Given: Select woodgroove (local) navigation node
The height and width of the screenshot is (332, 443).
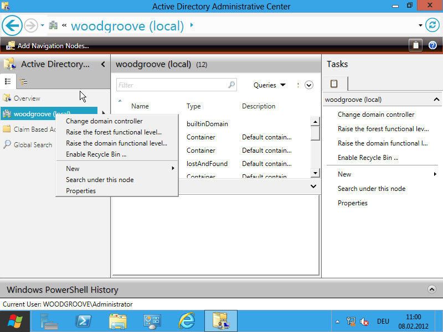Looking at the screenshot, I should click(49, 113).
